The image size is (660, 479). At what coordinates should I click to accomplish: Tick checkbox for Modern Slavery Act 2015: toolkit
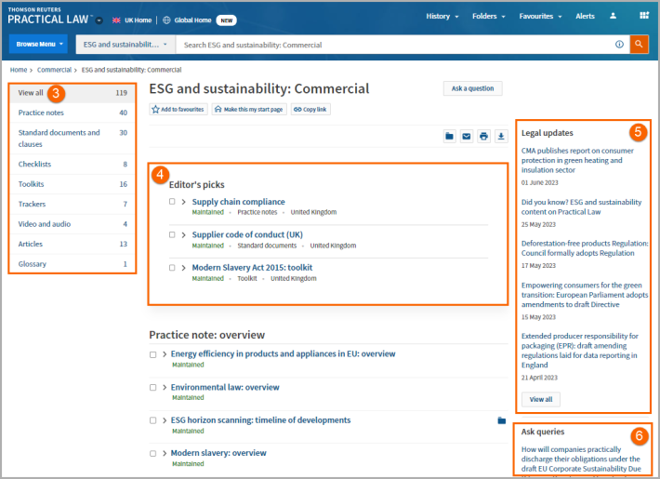172,268
